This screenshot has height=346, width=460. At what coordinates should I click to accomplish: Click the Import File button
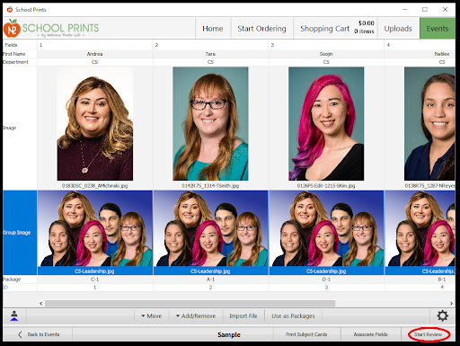(x=243, y=315)
